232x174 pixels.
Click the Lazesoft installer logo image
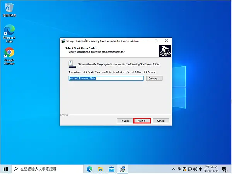[165, 51]
